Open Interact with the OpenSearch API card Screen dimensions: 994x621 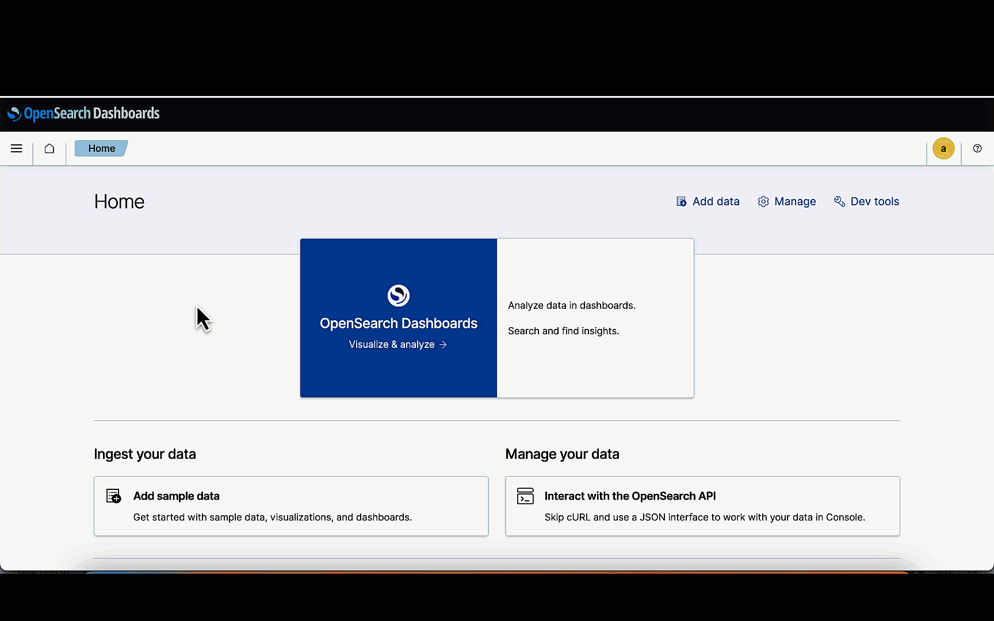[x=702, y=506]
